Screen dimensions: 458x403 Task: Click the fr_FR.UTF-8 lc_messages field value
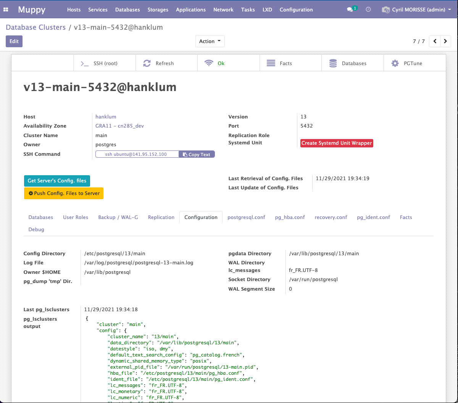point(303,270)
